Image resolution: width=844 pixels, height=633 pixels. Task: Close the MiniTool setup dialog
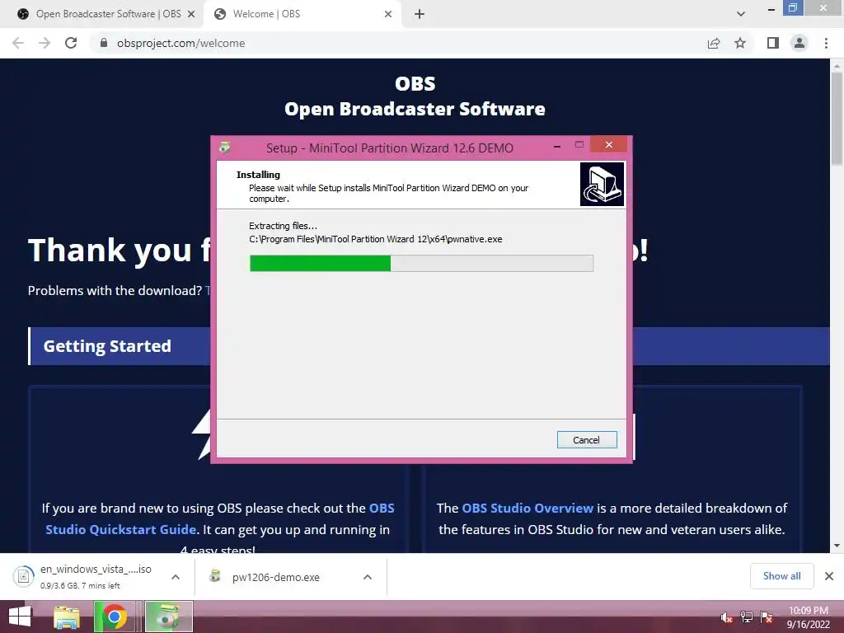point(609,144)
